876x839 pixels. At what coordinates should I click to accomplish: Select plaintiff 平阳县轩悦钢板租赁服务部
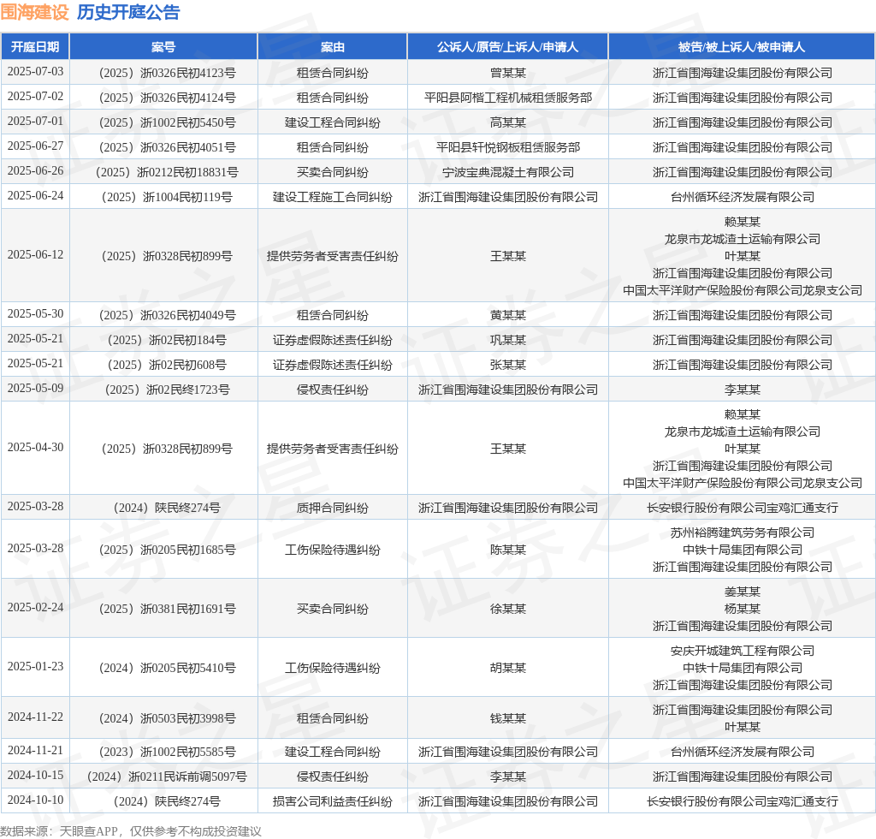(x=508, y=147)
